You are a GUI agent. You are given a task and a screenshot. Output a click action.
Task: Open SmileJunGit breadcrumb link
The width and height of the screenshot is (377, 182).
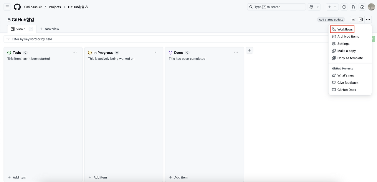33,7
